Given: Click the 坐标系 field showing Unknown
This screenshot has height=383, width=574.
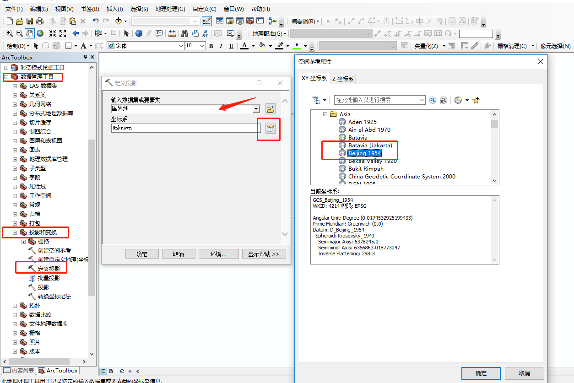Looking at the screenshot, I should coord(186,128).
